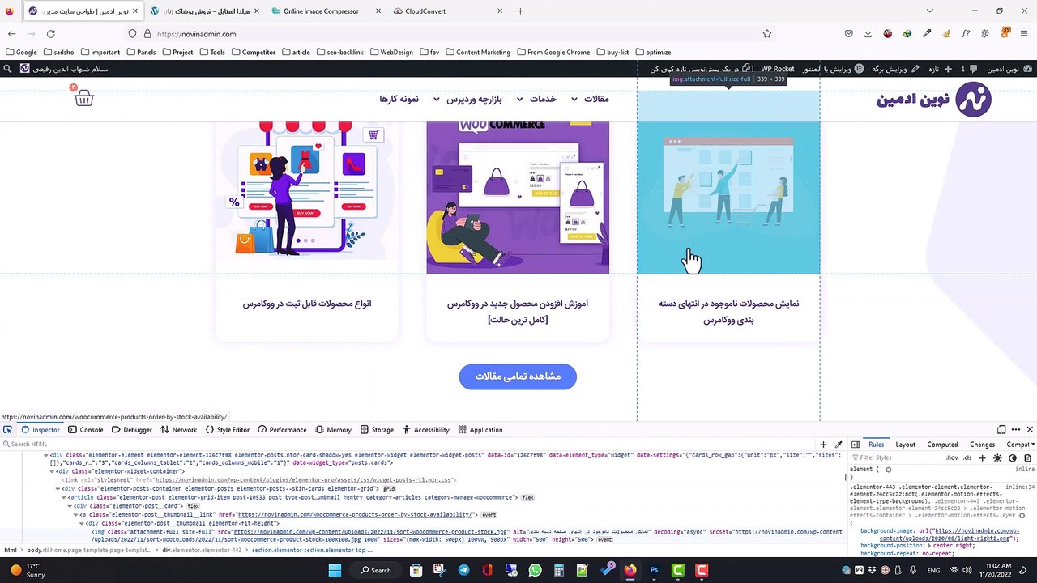1037x583 pixels.
Task: Add a new node in the Inspector
Action: click(823, 445)
